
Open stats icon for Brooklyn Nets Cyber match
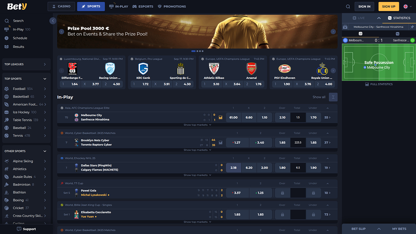click(x=220, y=142)
